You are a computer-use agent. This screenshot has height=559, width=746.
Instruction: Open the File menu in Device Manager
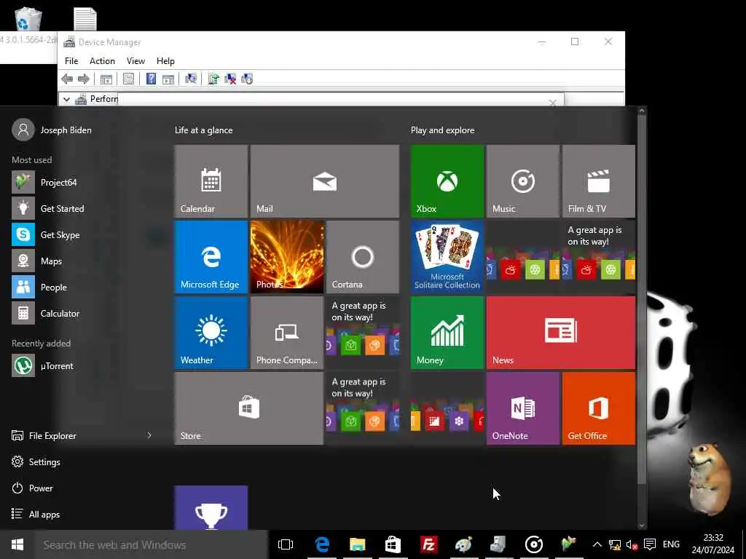(x=71, y=61)
